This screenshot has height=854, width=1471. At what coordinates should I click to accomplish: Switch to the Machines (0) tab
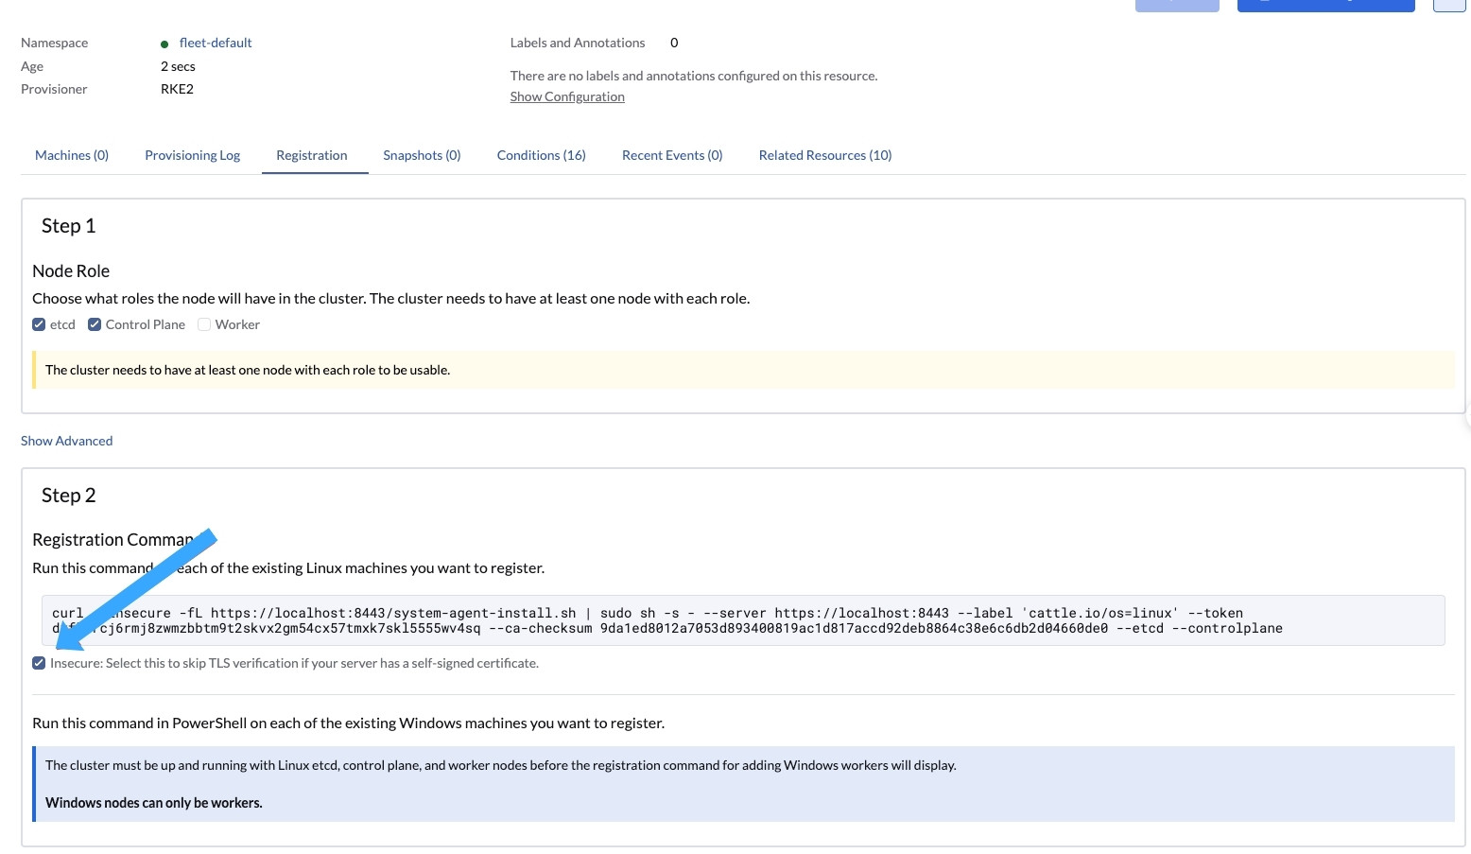coord(72,155)
